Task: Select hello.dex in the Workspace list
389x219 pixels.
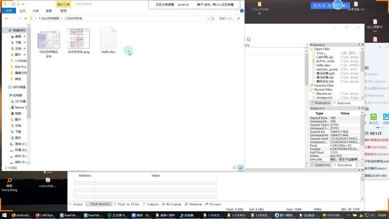Action: point(323,65)
